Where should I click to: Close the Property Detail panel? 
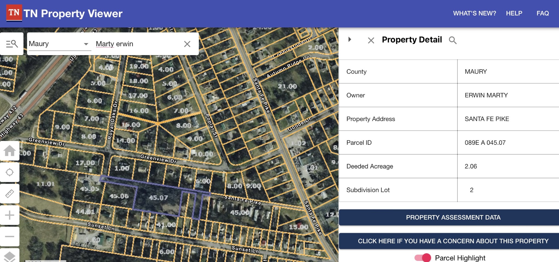pyautogui.click(x=371, y=41)
